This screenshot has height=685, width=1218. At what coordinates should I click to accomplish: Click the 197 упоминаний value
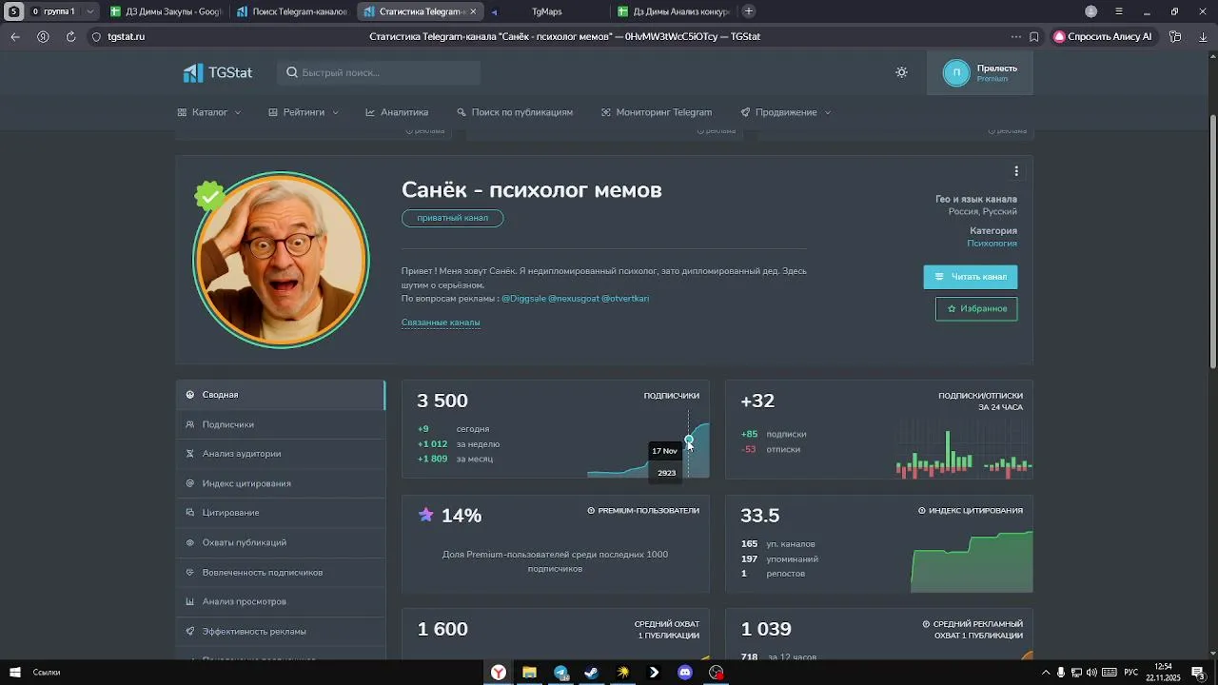(x=749, y=559)
